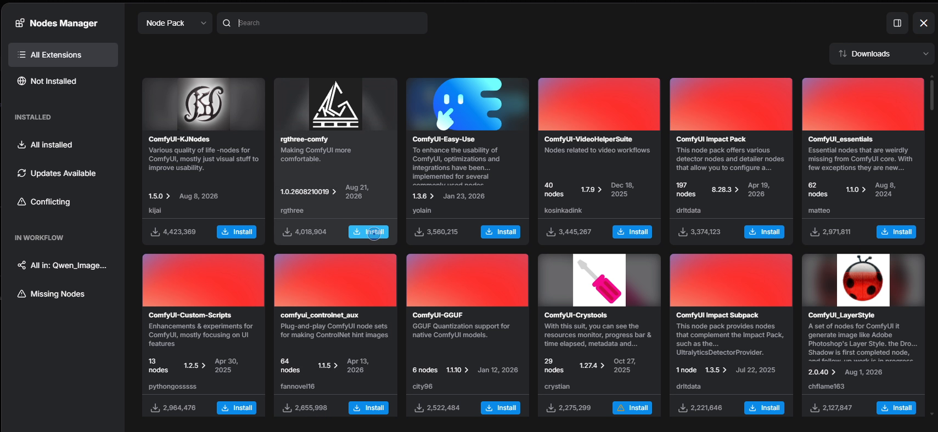Click the ComfyUI-Crystools screwdriver thumbnail
Screen dimensions: 938x432
[599, 280]
